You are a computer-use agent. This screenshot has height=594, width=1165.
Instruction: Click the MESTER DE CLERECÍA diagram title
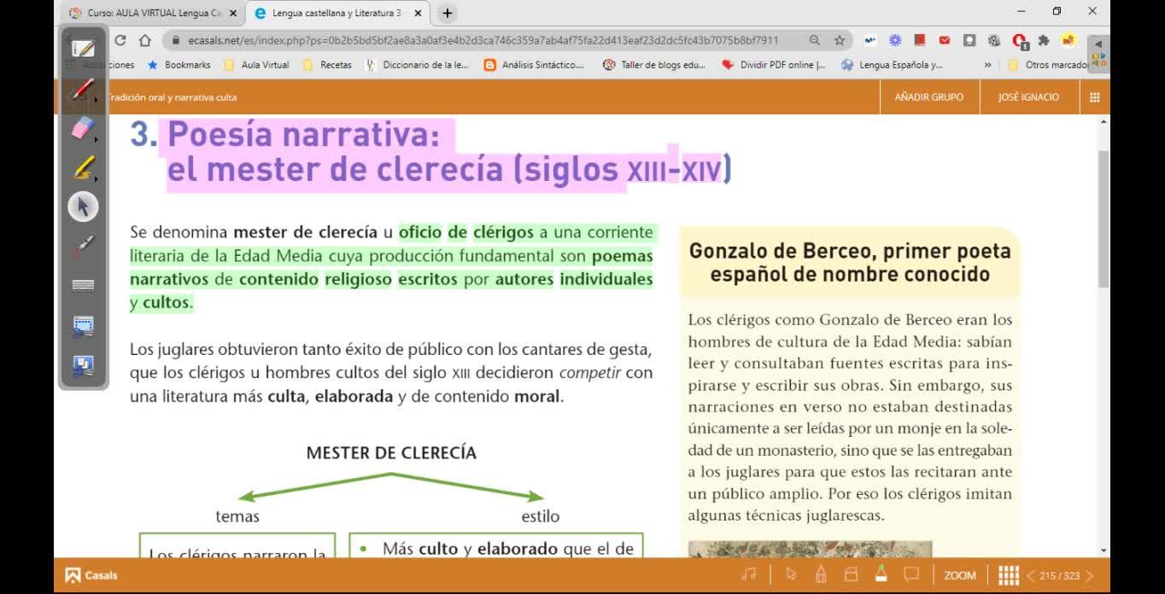point(391,453)
